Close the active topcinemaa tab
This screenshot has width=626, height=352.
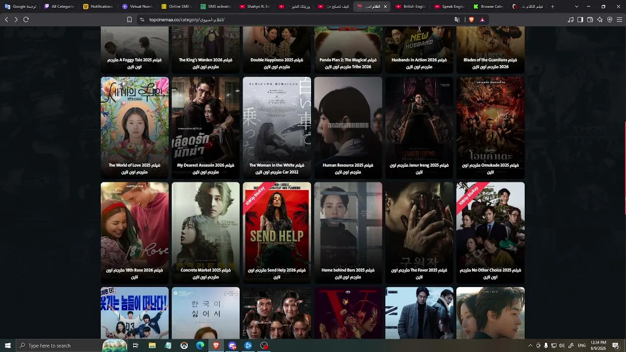(385, 6)
